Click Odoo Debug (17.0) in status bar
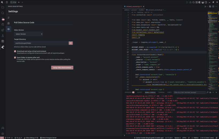The width and height of the screenshot is (219, 139). pos(31,138)
